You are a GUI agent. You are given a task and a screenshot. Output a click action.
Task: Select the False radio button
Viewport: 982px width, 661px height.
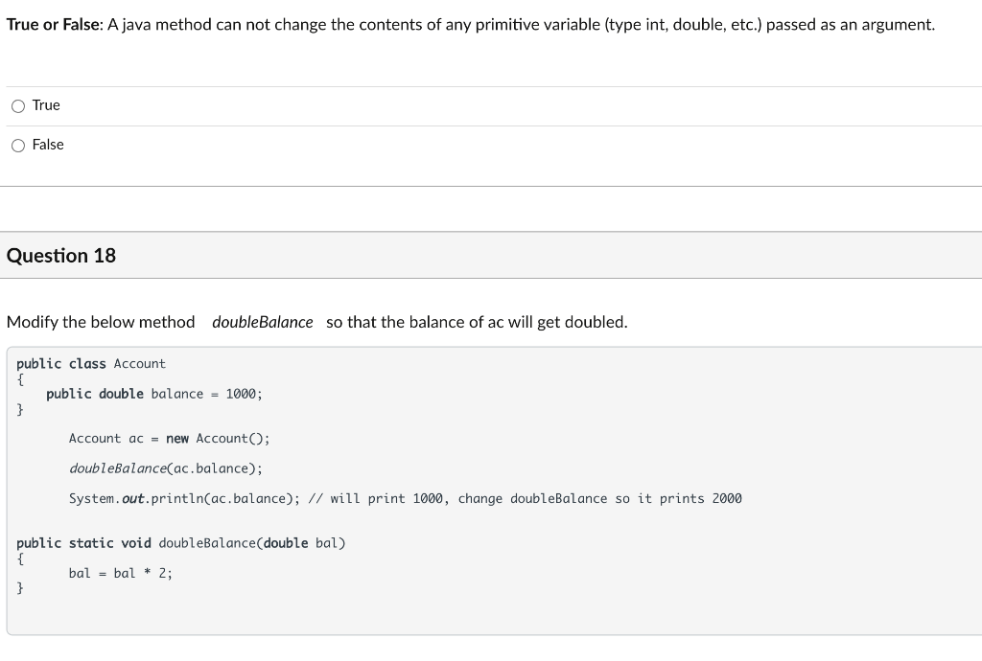[x=18, y=146]
